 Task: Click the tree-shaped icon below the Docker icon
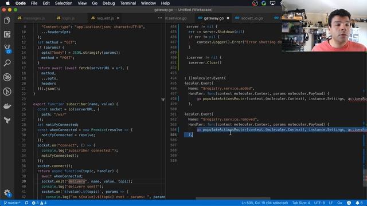(7, 120)
